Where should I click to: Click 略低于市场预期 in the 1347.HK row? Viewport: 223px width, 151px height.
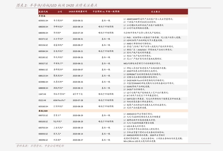tap(106, 94)
